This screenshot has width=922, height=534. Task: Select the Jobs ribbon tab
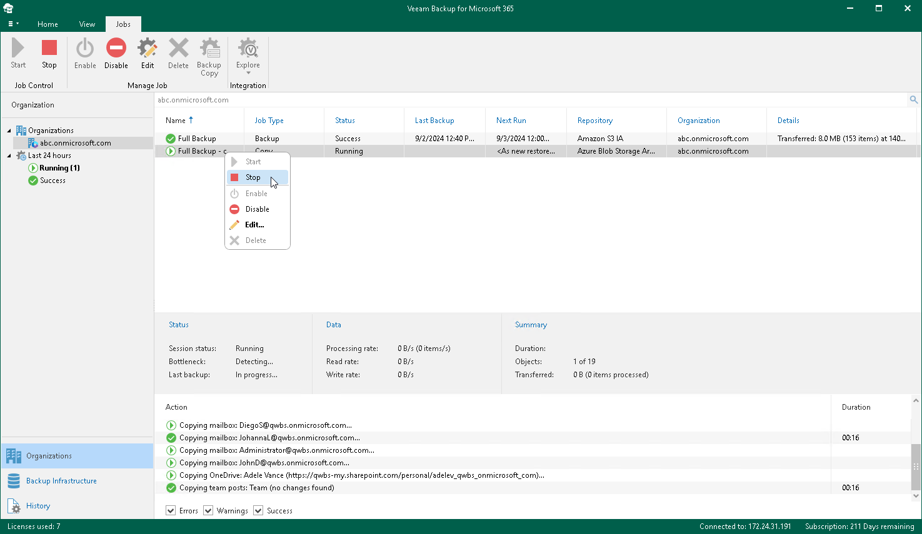123,24
